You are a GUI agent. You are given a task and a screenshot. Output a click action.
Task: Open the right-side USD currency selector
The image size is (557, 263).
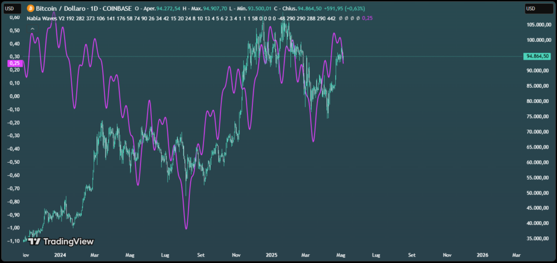538,9
